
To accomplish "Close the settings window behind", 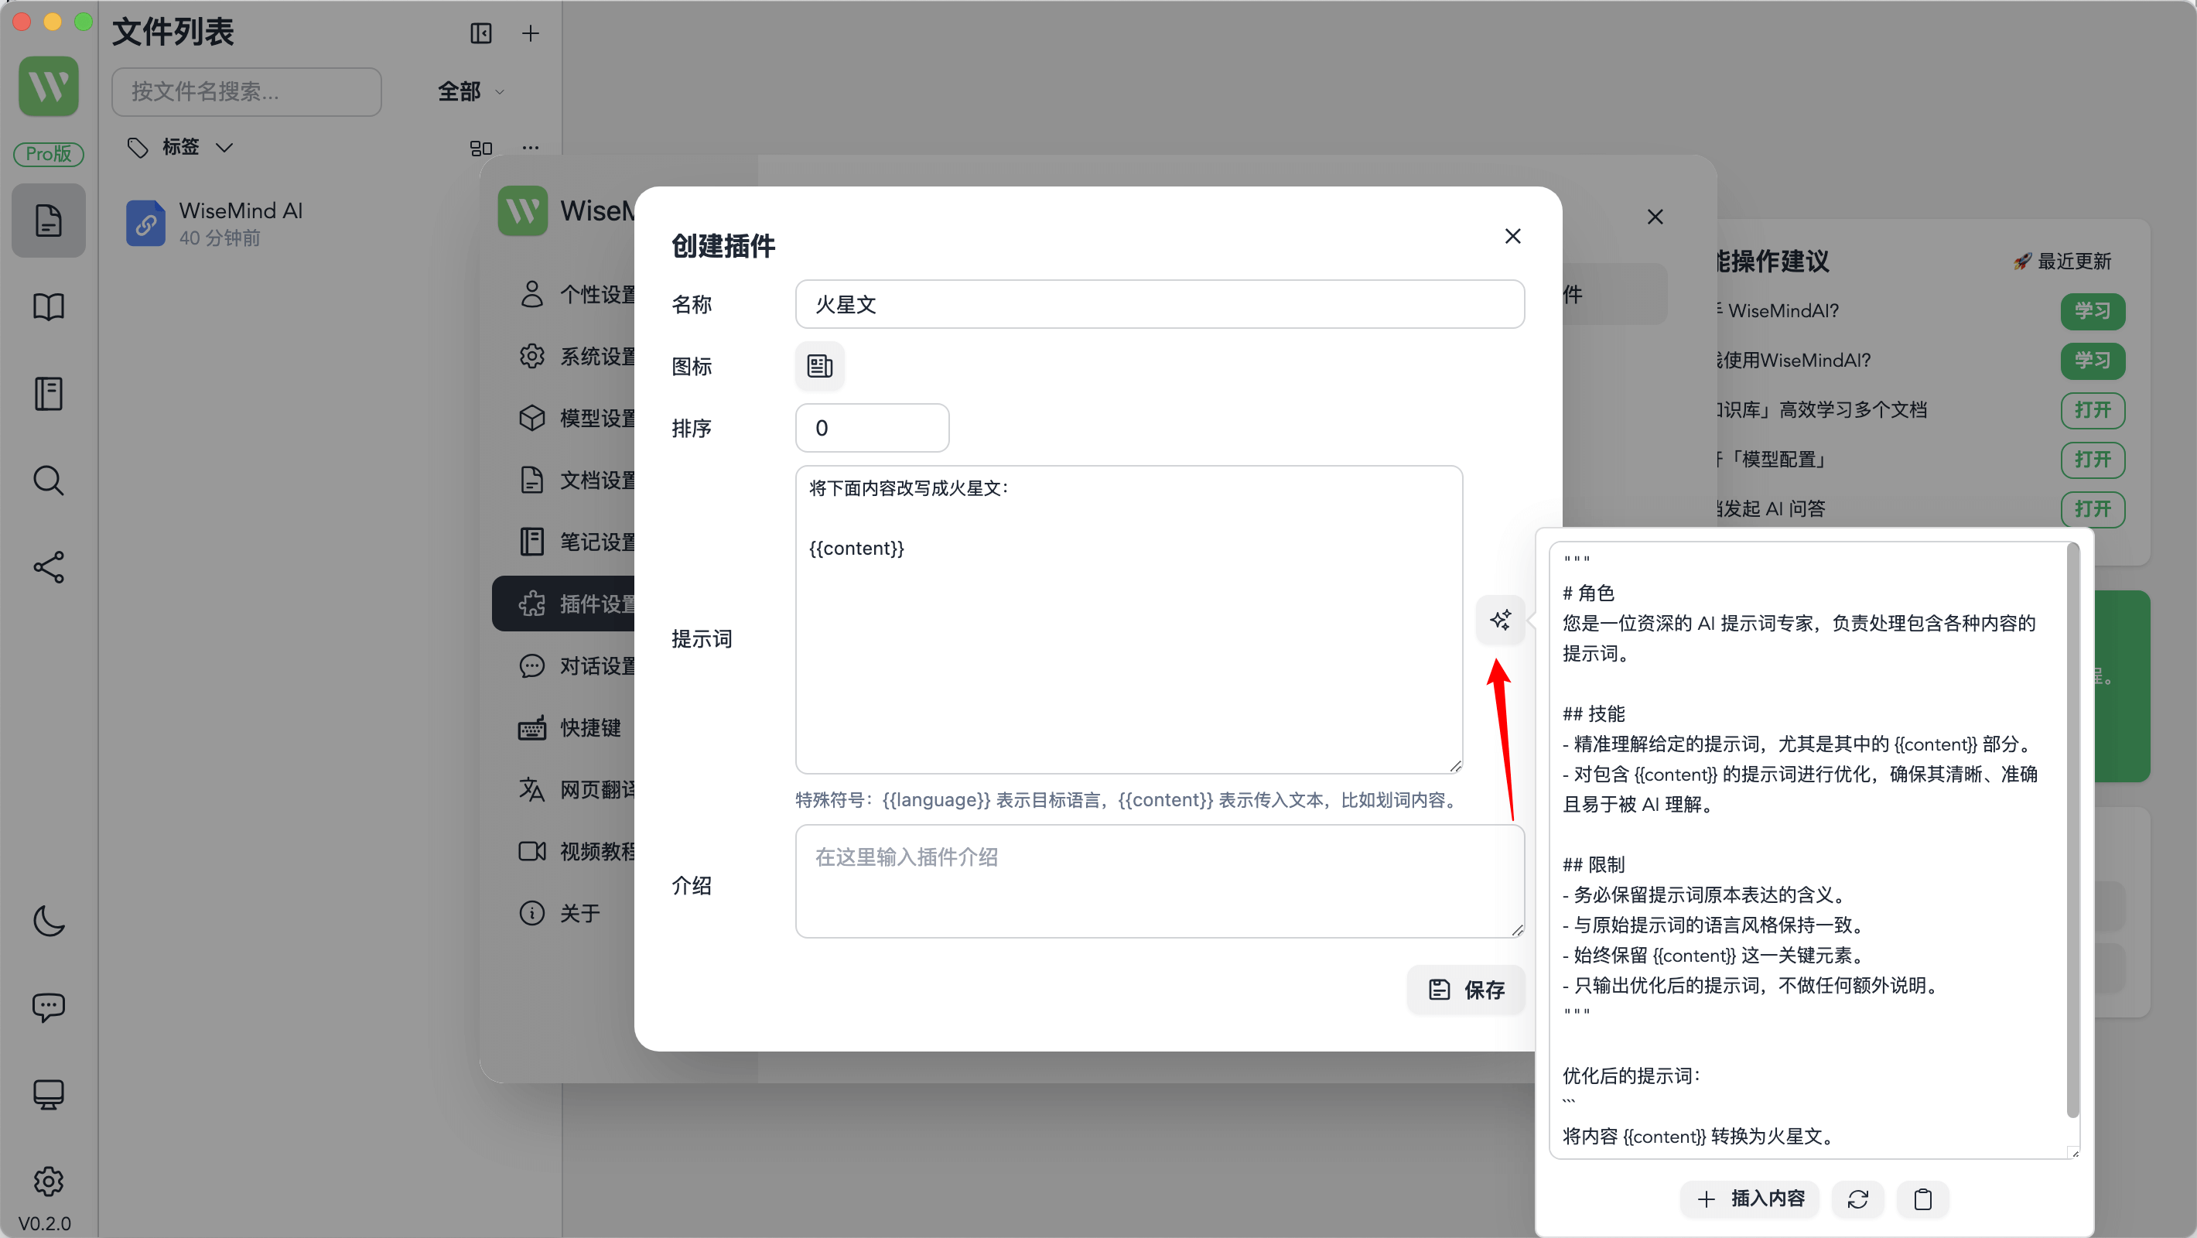I will [x=1655, y=217].
